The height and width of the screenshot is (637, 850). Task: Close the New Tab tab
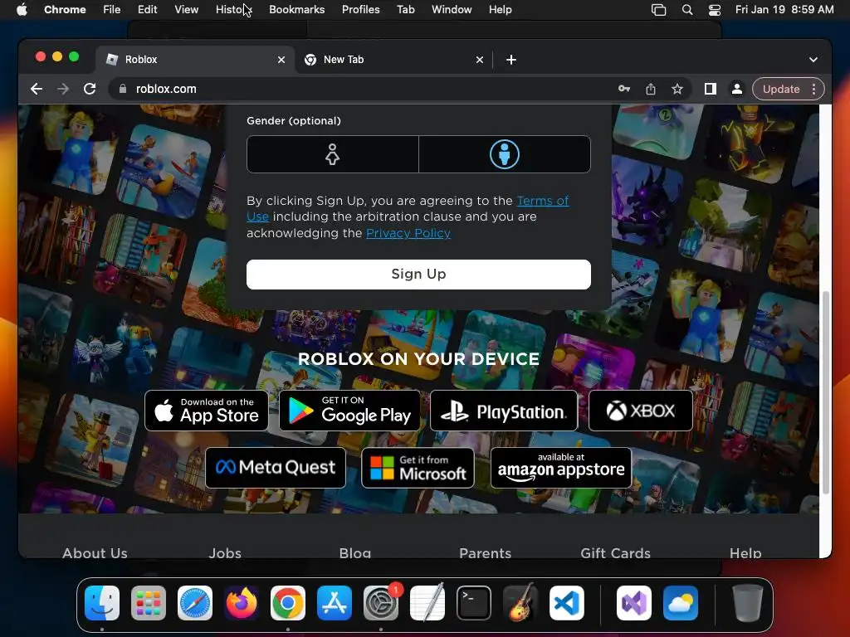(x=479, y=60)
